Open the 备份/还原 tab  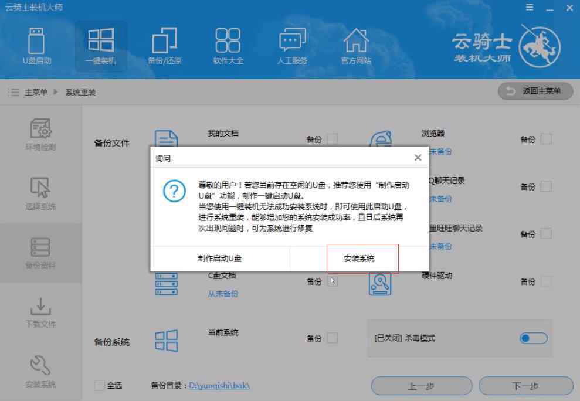(x=165, y=46)
